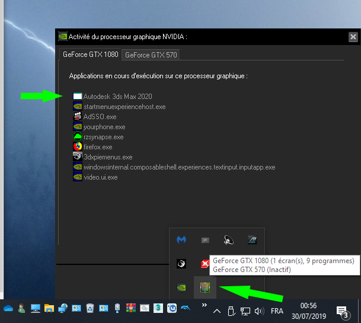Close the NVIDIA GPU activity window
The height and width of the screenshot is (323, 361).
(x=353, y=37)
